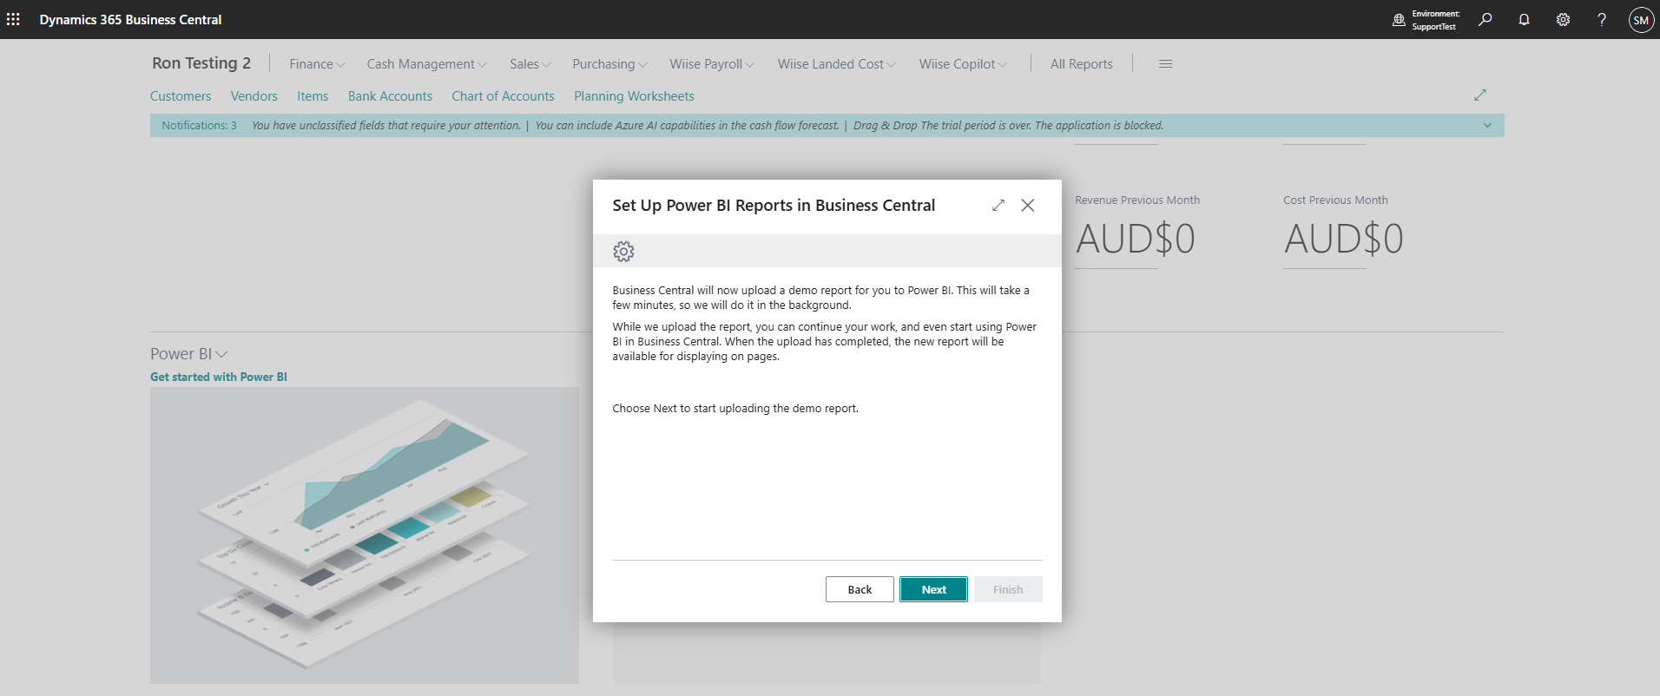Open All Reports
The width and height of the screenshot is (1660, 696).
(x=1081, y=64)
